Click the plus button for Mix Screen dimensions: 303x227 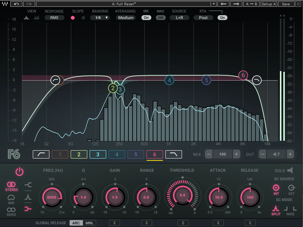(236, 154)
